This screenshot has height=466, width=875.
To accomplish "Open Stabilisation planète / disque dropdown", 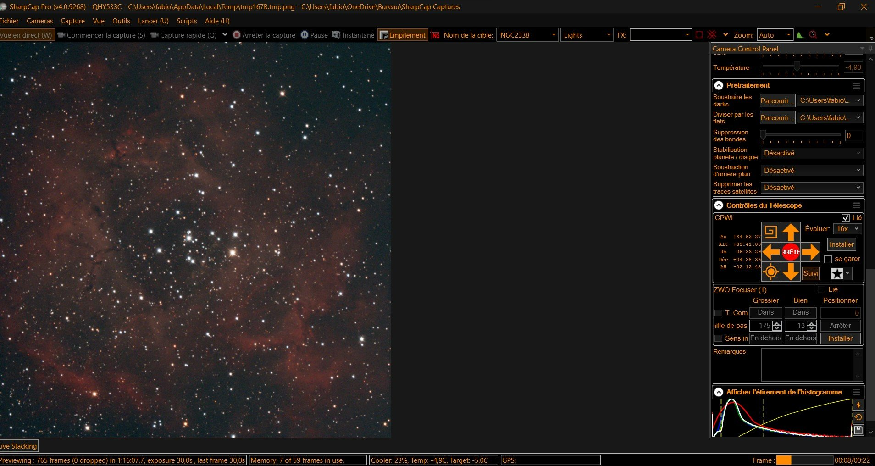I will (812, 153).
